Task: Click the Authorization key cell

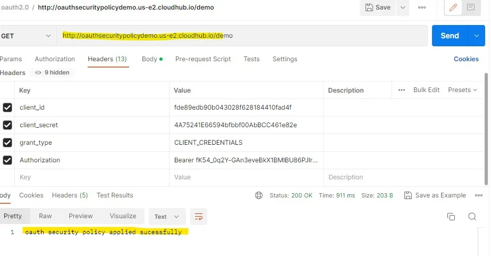Action: pos(92,160)
